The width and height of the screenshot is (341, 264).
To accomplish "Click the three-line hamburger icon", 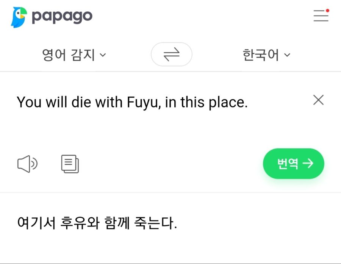I will click(x=320, y=16).
